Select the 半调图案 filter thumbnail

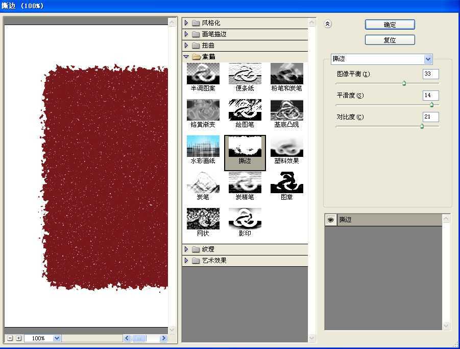tap(203, 74)
